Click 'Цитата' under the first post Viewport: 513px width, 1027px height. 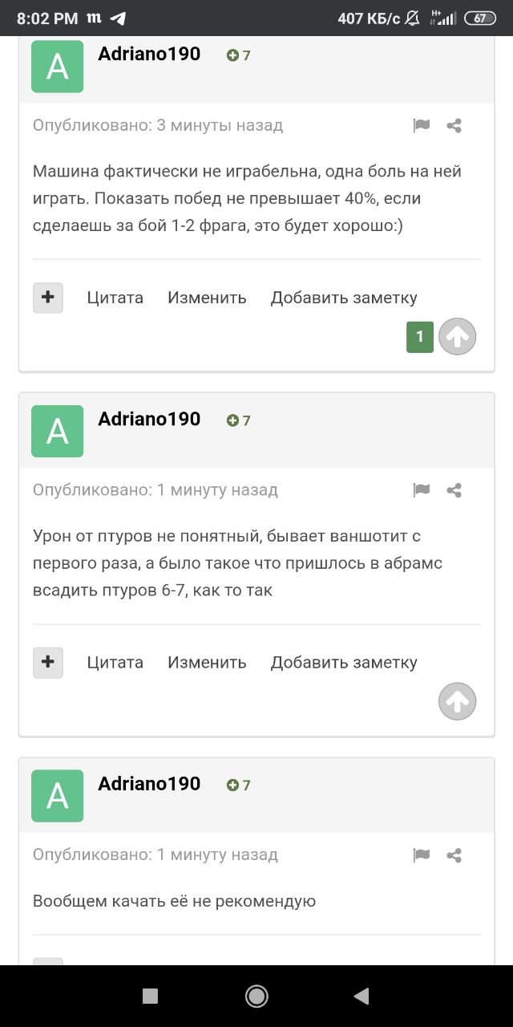pos(115,298)
